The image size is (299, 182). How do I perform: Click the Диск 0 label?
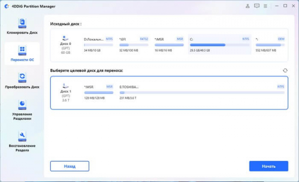pos(66,44)
